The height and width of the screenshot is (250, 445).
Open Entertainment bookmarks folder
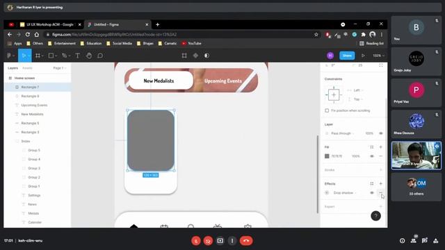[x=62, y=43]
